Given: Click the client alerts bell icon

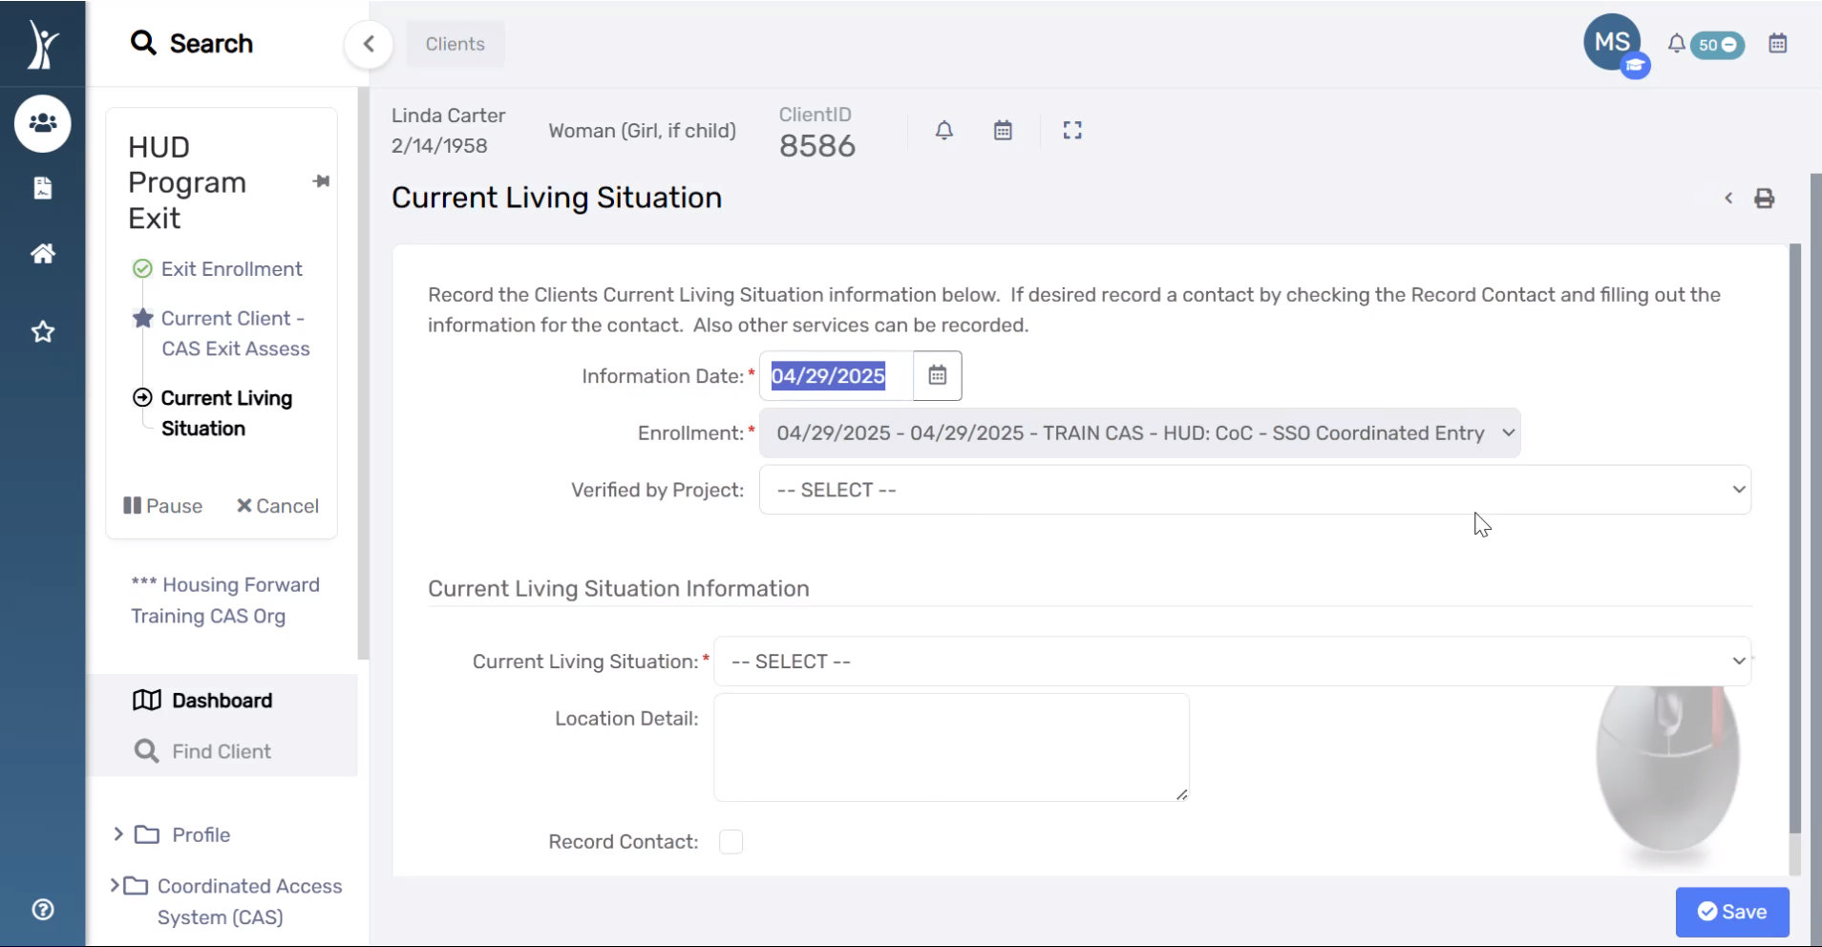Looking at the screenshot, I should click(943, 131).
